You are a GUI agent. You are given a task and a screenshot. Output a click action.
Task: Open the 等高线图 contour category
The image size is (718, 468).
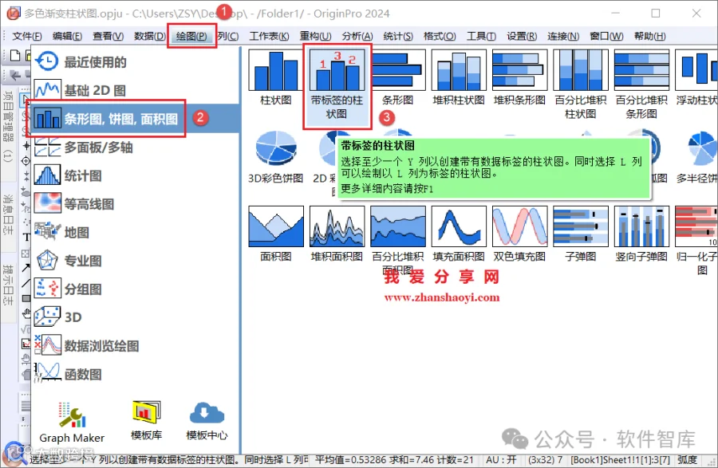(136, 204)
